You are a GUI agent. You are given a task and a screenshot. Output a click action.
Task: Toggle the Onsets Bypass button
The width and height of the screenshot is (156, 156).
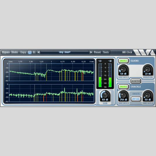point(136,99)
